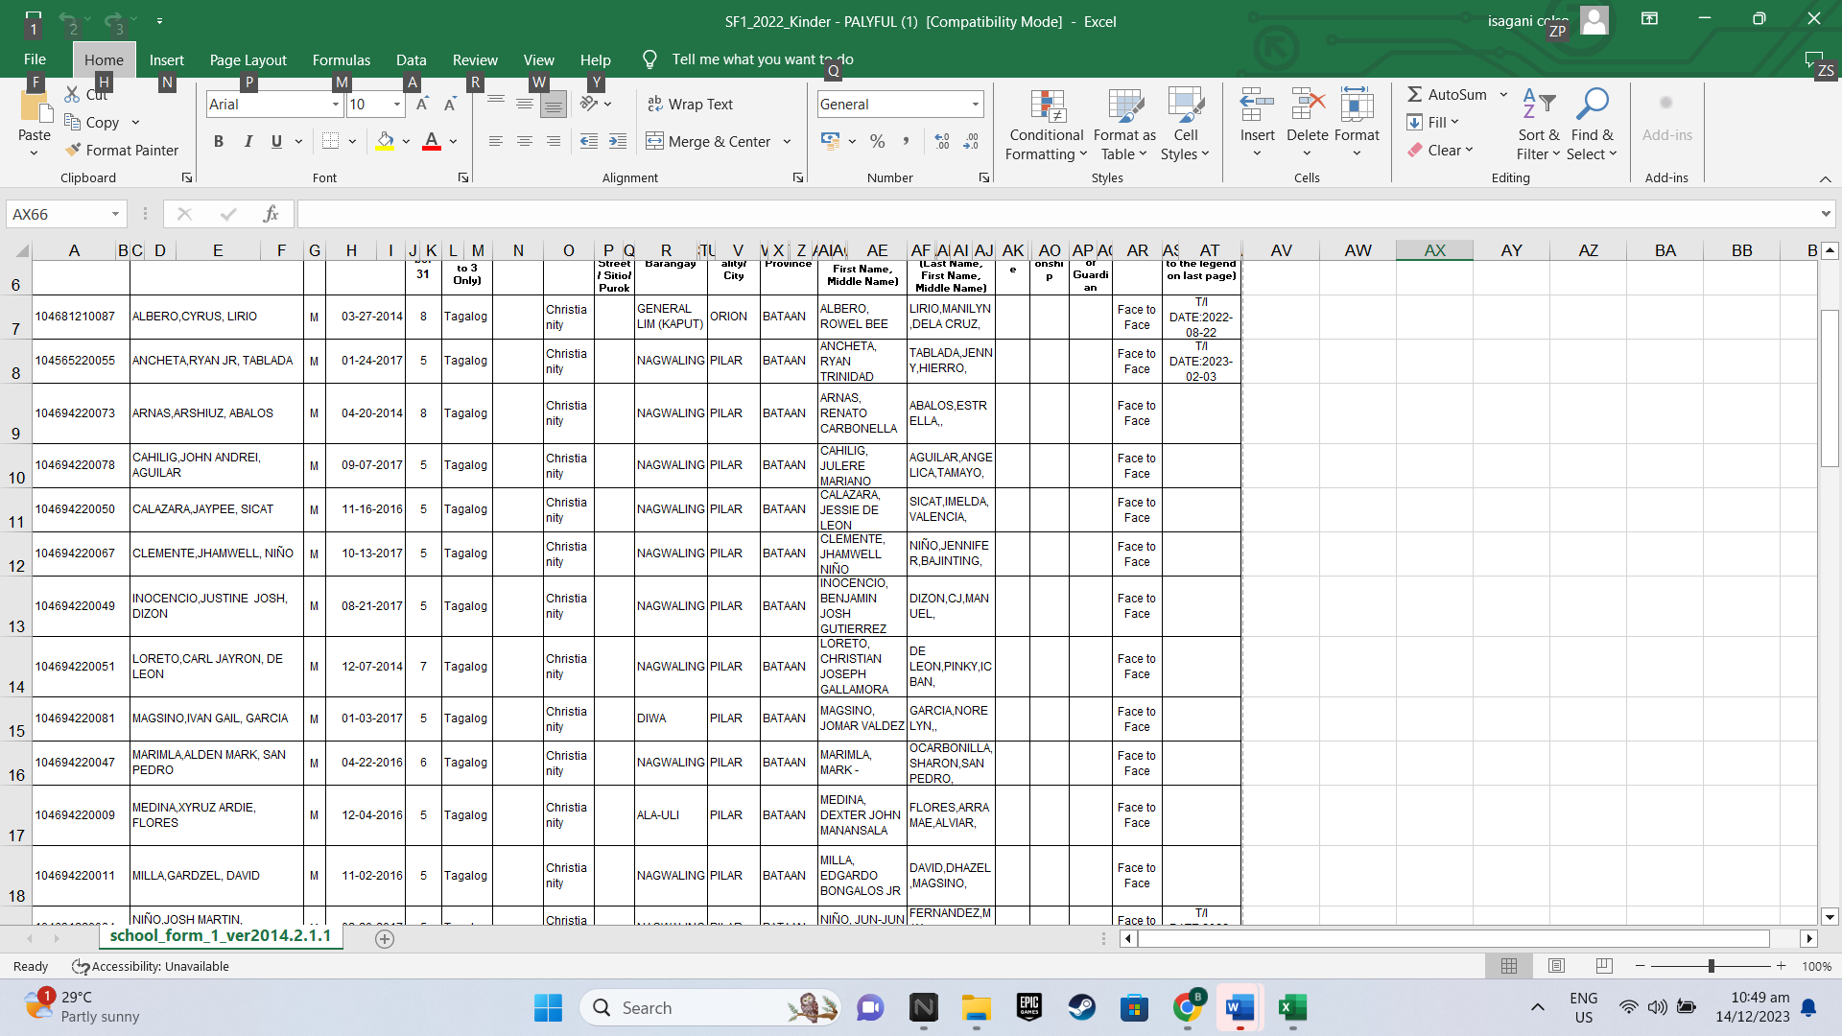Open the Formulas ribbon tab
1842x1036 pixels.
[x=341, y=59]
